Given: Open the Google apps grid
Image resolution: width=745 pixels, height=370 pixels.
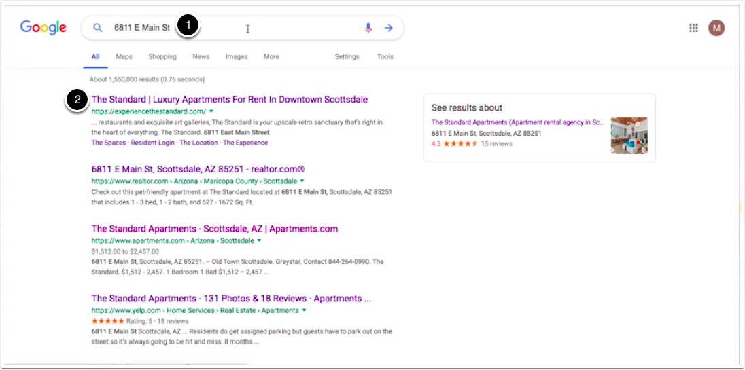Looking at the screenshot, I should point(693,28).
